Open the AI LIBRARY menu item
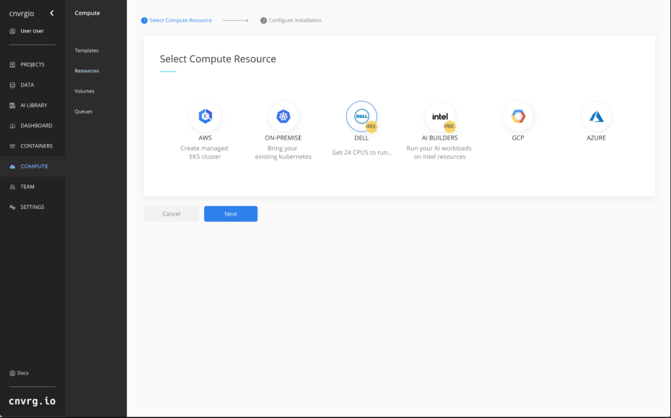This screenshot has height=418, width=671. 34,105
